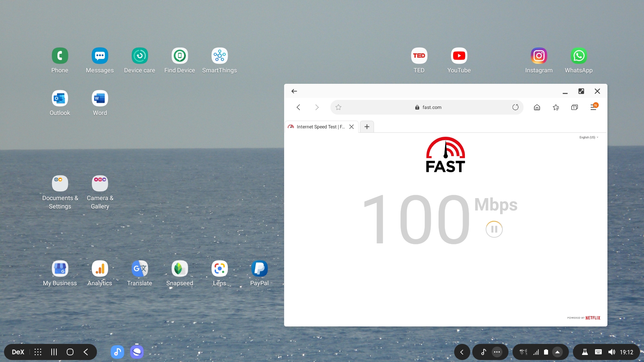
Task: Bookmark fast.com with the star icon
Action: point(338,107)
